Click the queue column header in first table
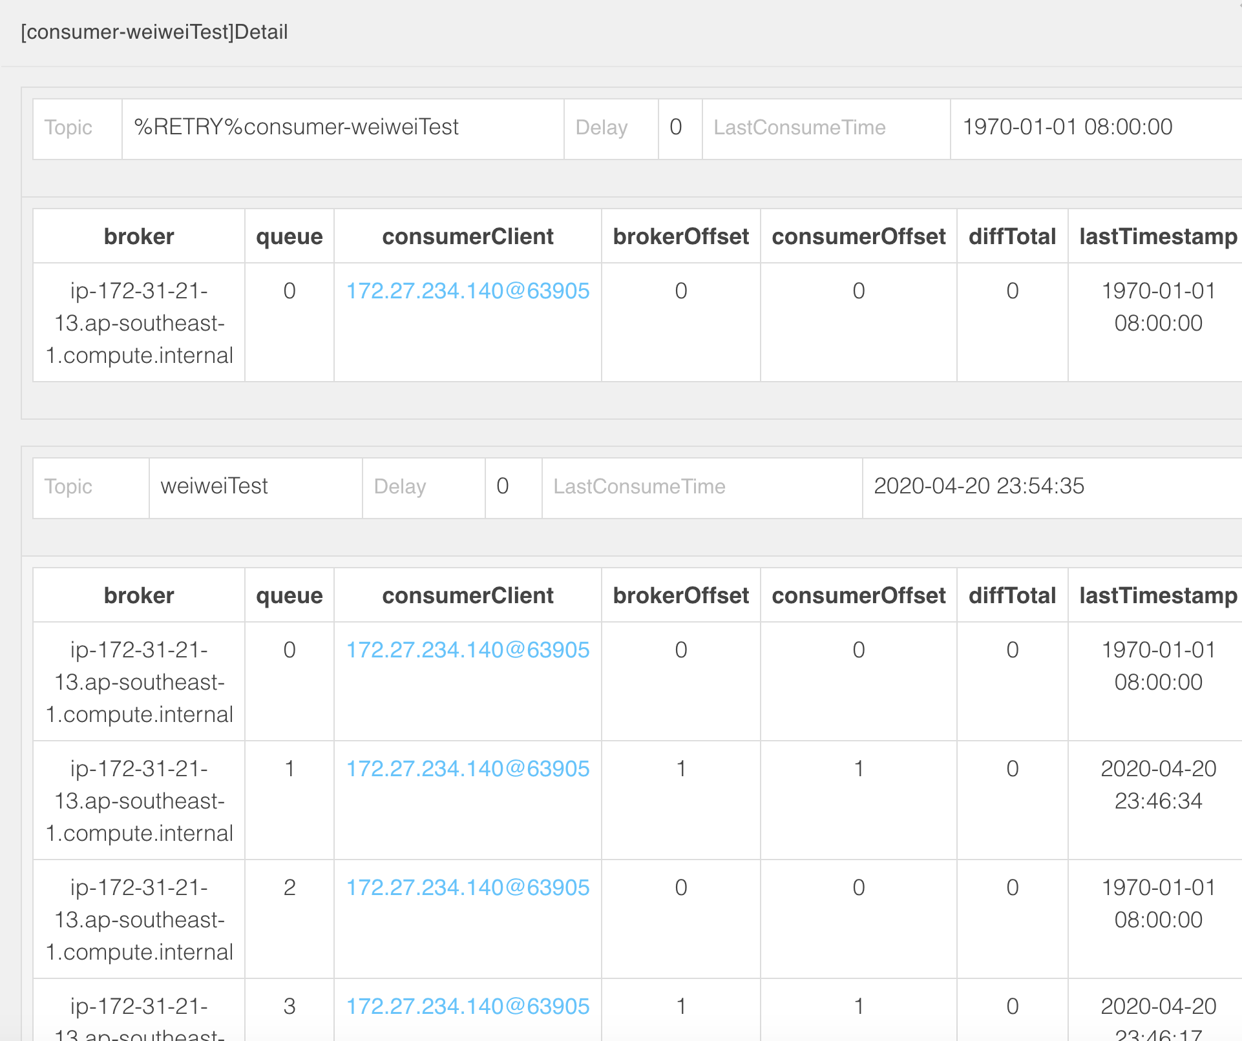Screen dimensions: 1242x1041 pos(288,236)
